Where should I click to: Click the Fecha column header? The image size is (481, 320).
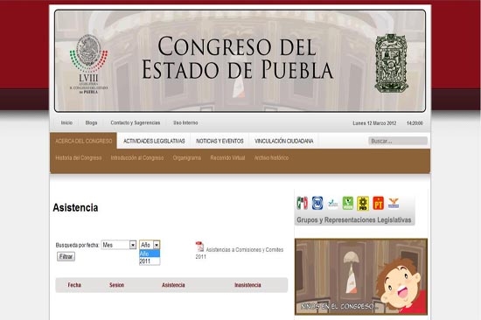tap(74, 285)
